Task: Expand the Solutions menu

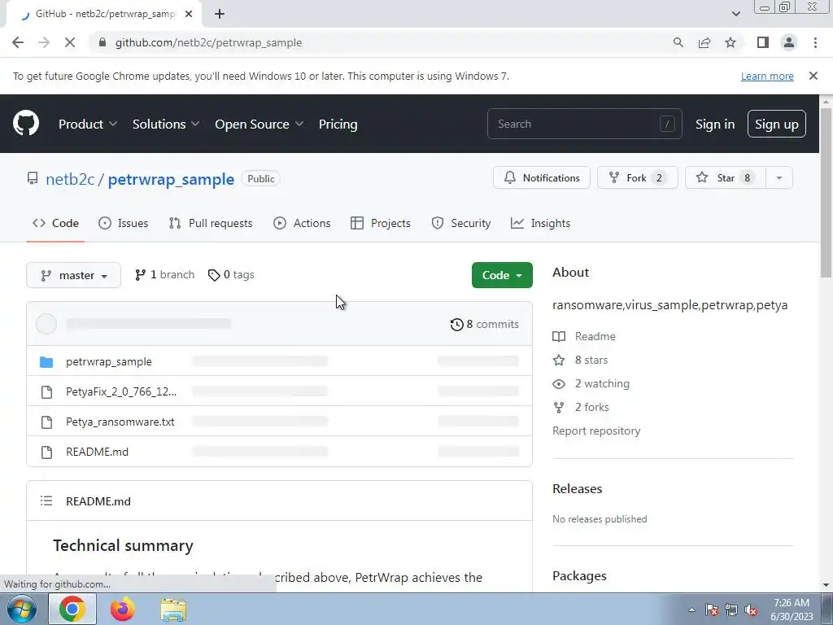Action: (166, 124)
